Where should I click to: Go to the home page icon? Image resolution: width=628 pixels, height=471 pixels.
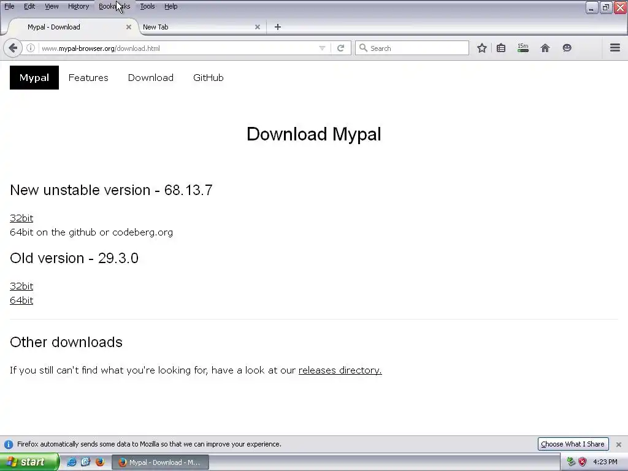tap(545, 48)
